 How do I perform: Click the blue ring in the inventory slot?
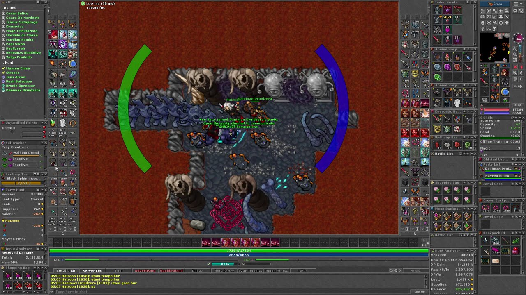point(505,92)
